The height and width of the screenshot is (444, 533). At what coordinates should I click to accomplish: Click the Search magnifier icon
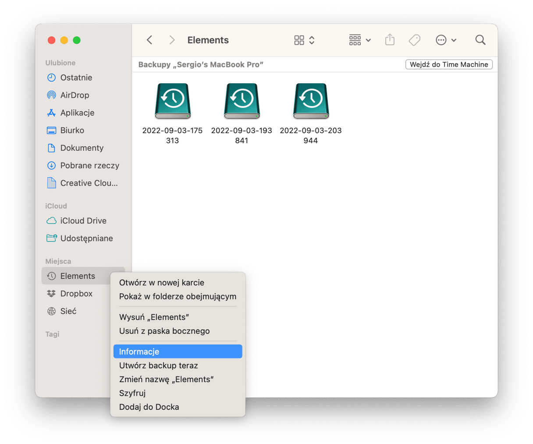pyautogui.click(x=480, y=40)
